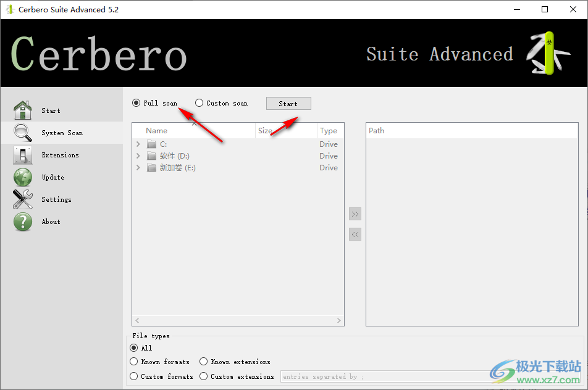Click the 软件 (D:) folder icon
Viewport: 588px width, 390px height.
pyautogui.click(x=151, y=156)
